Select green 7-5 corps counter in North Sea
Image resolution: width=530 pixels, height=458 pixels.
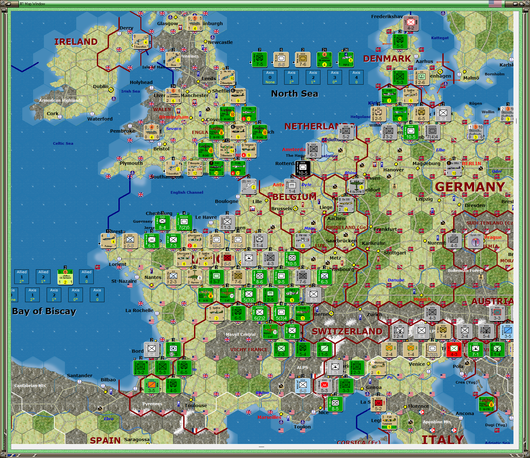pos(259,59)
